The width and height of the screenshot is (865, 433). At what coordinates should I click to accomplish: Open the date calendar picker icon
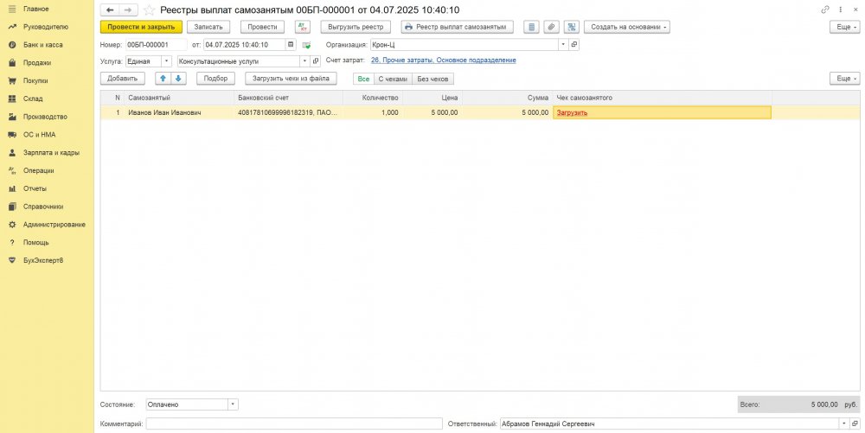point(291,44)
